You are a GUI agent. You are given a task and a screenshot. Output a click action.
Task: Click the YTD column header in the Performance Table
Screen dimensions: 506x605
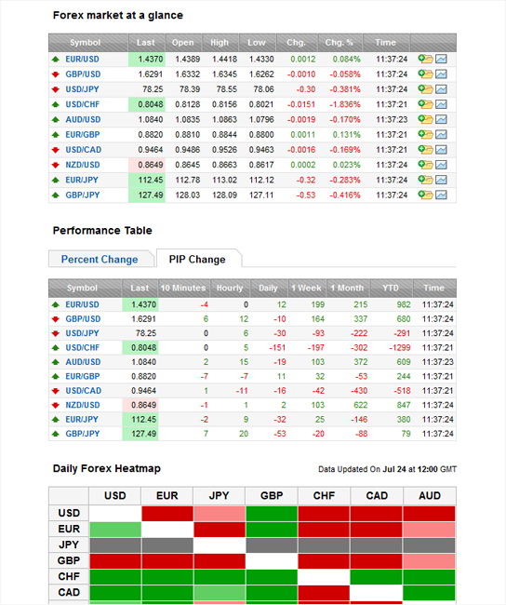click(391, 288)
